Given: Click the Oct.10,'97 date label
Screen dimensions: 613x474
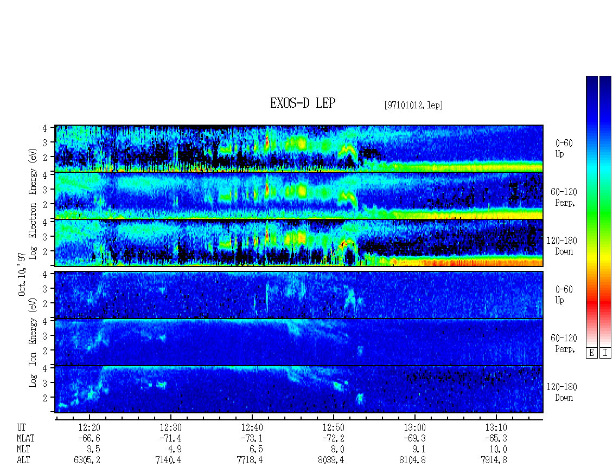Looking at the screenshot, I should click(22, 274).
